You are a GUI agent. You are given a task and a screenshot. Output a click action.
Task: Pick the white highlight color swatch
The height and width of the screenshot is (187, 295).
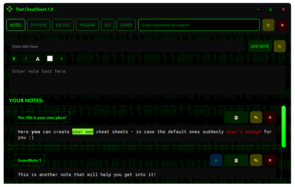(50, 59)
